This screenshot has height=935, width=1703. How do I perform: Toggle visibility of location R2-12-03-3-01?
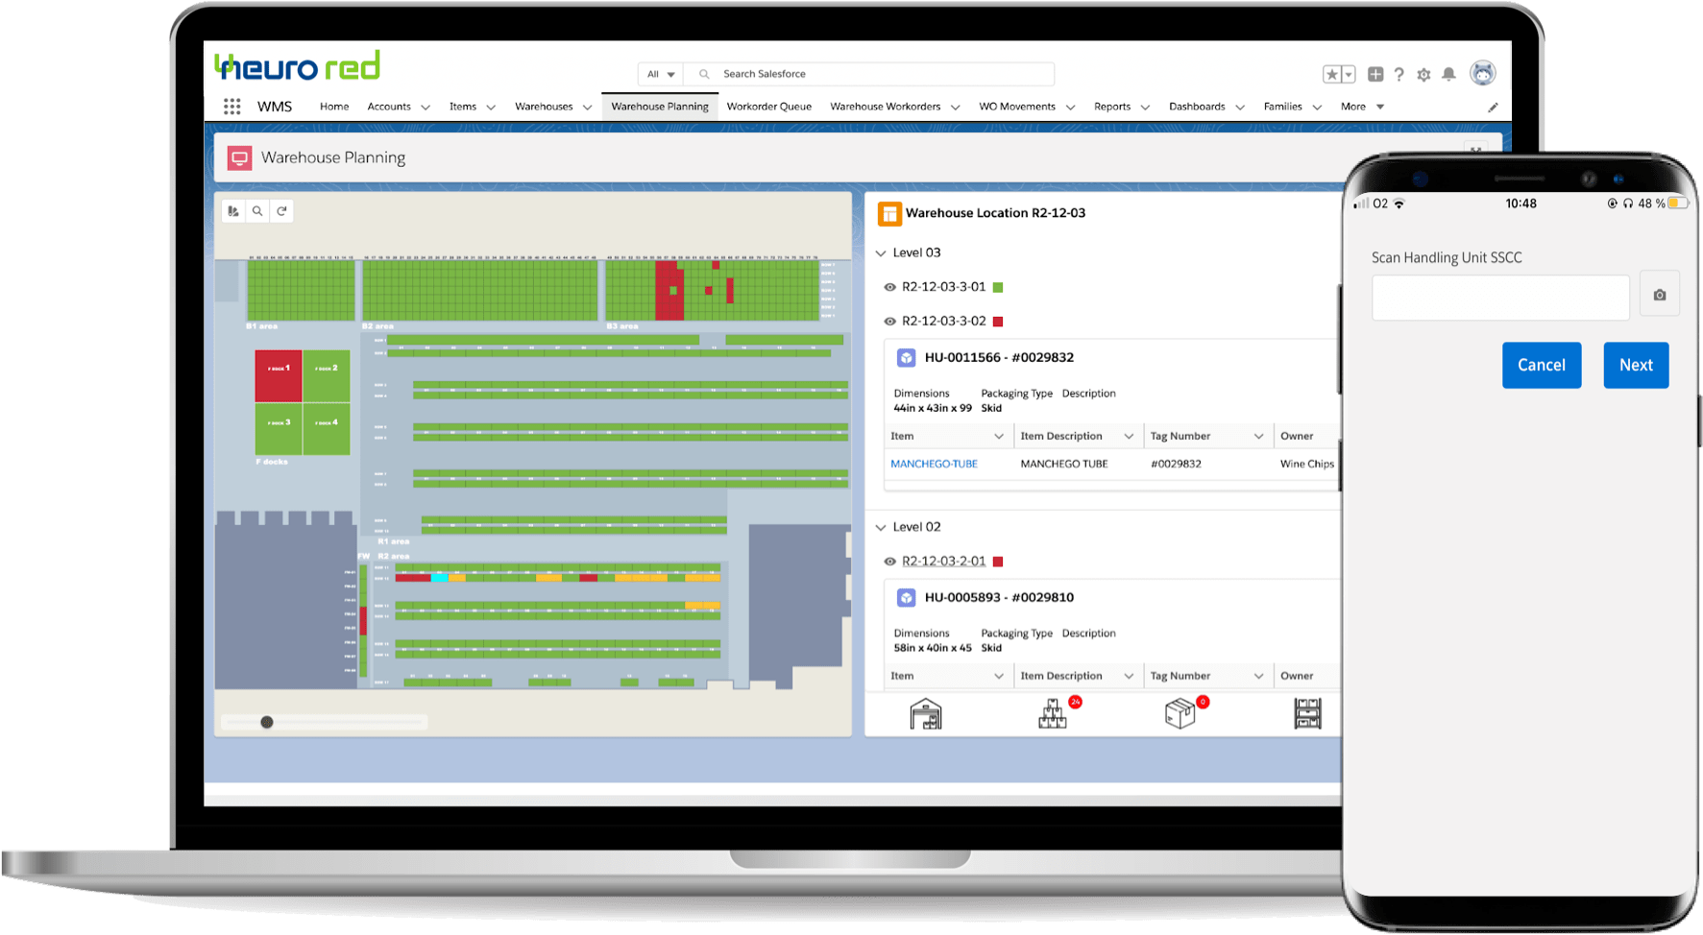[889, 286]
